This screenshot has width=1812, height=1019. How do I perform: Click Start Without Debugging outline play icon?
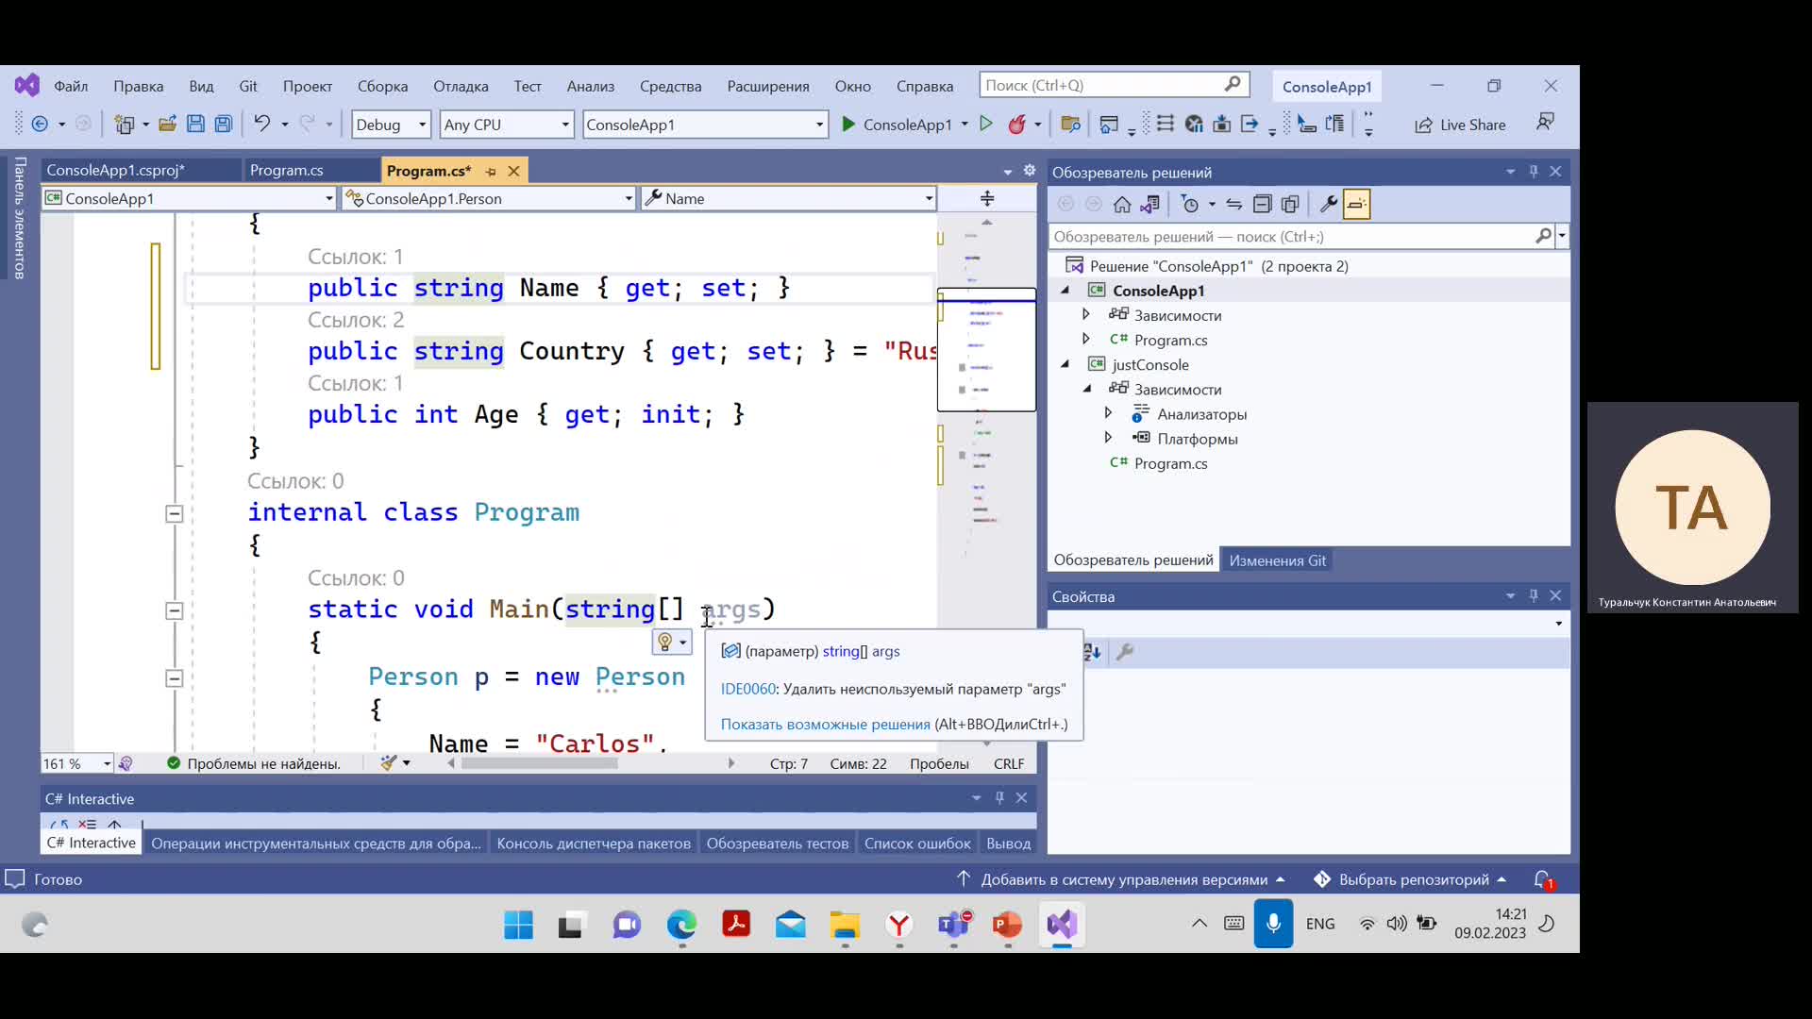[x=986, y=124]
